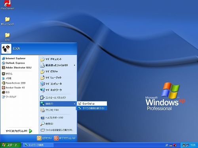198x148 pixels.
Task: Open My Network (マイ ネットワーク)
Action: [x=51, y=90]
